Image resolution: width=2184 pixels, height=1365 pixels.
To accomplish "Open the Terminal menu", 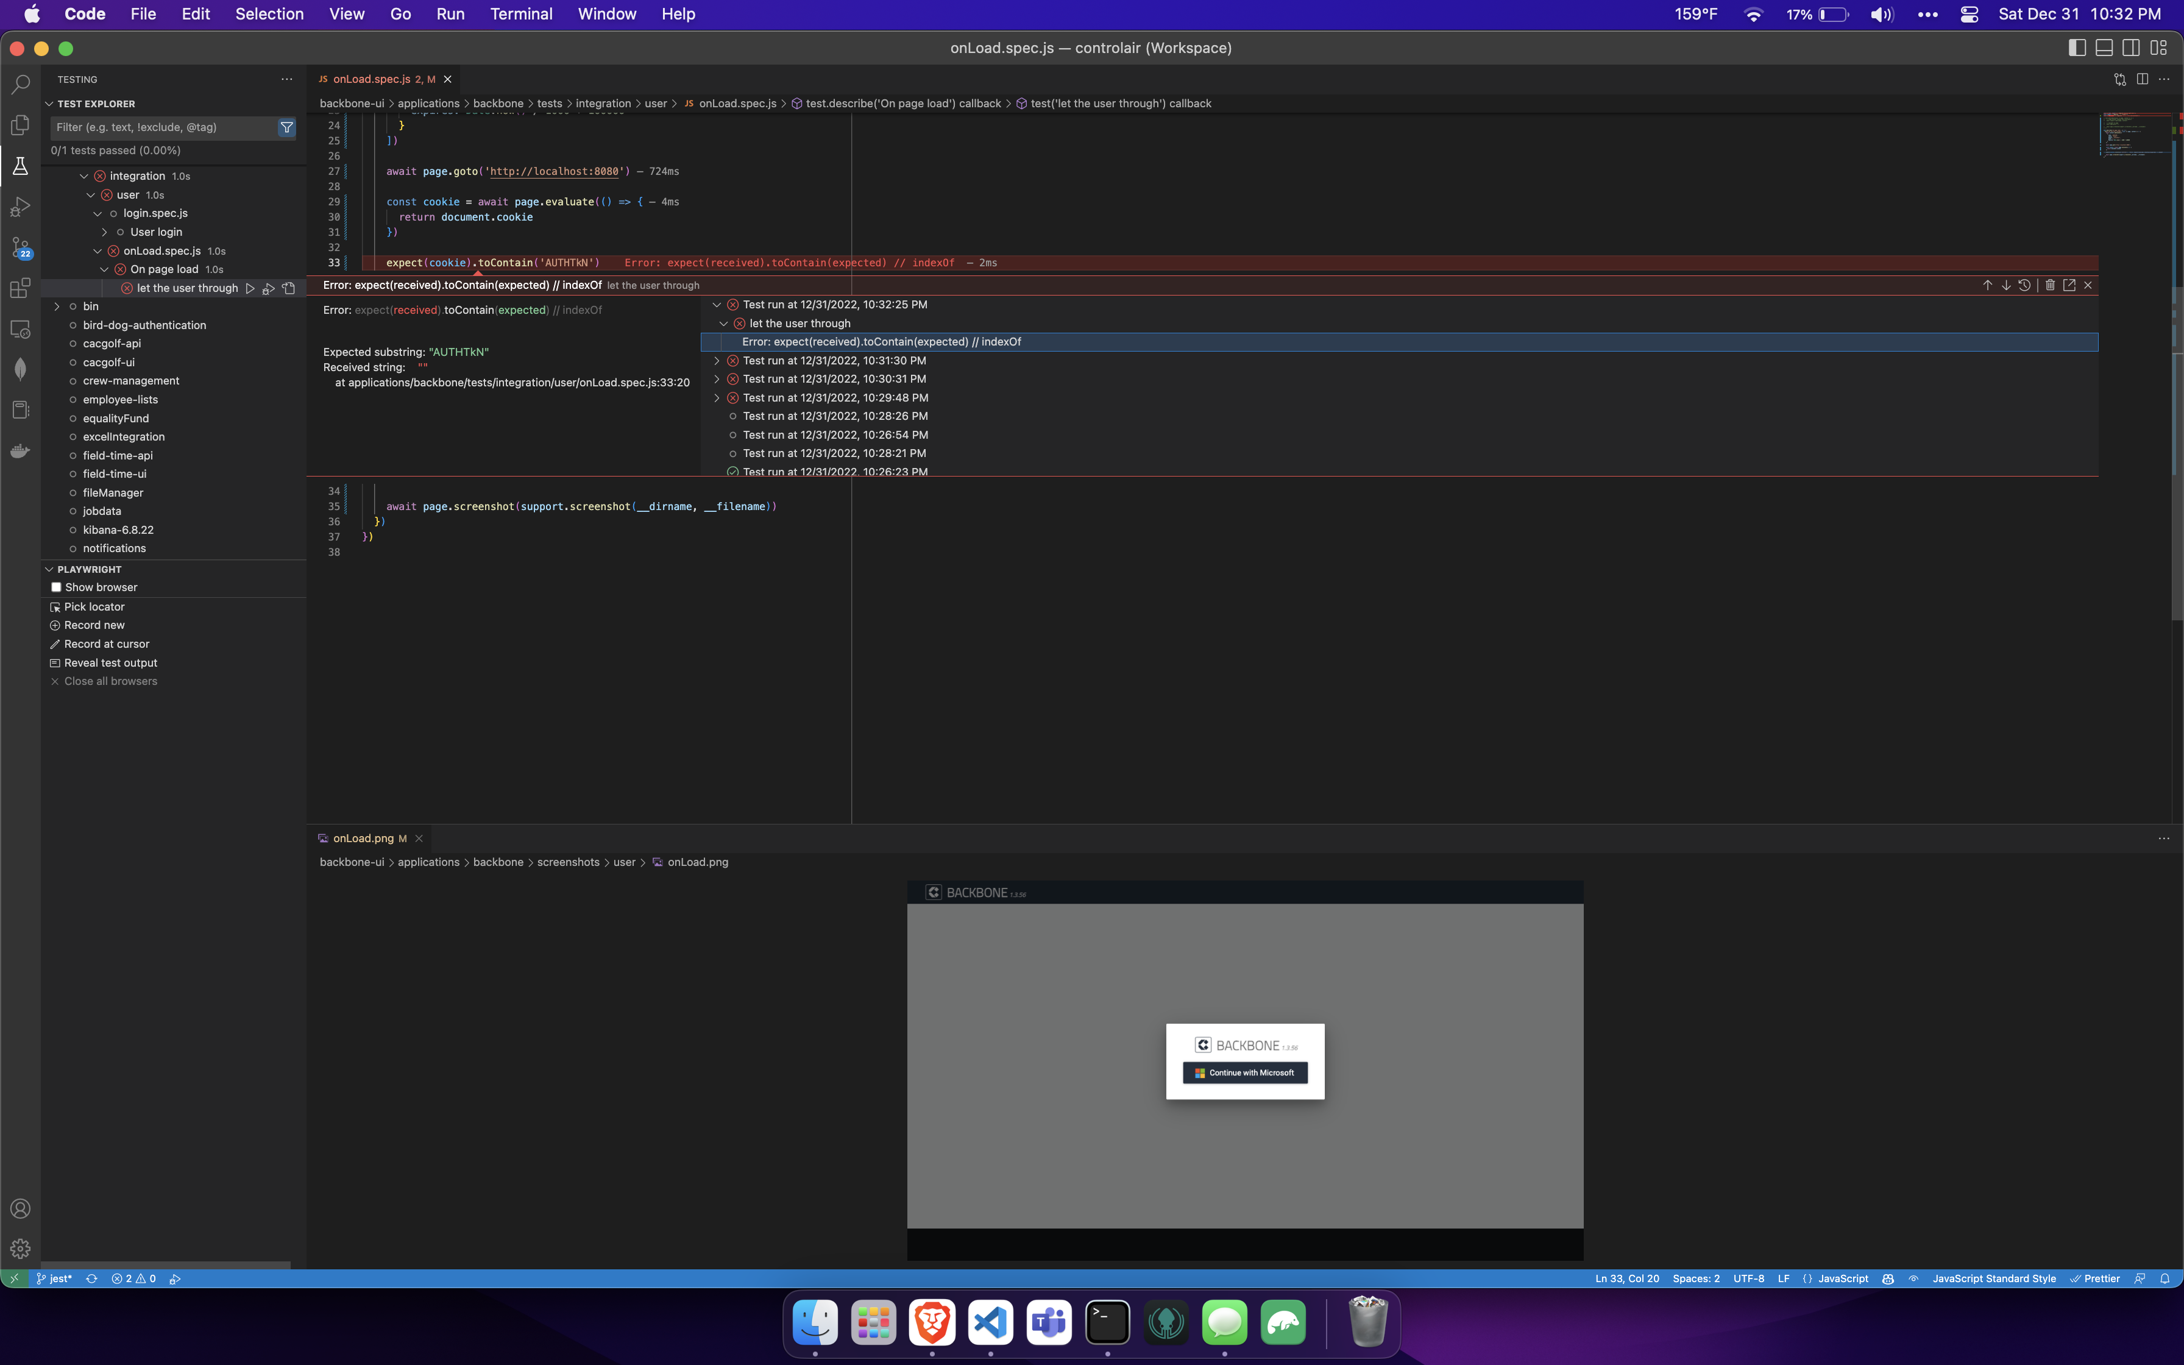I will [522, 13].
